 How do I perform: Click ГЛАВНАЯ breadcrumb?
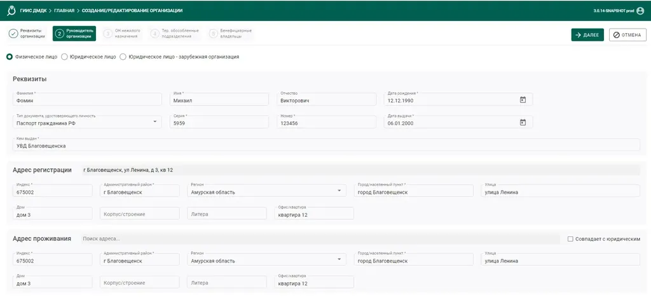(x=64, y=10)
